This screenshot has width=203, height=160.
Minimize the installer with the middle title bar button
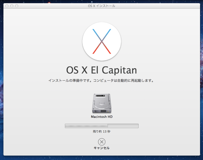[x=12, y=6]
